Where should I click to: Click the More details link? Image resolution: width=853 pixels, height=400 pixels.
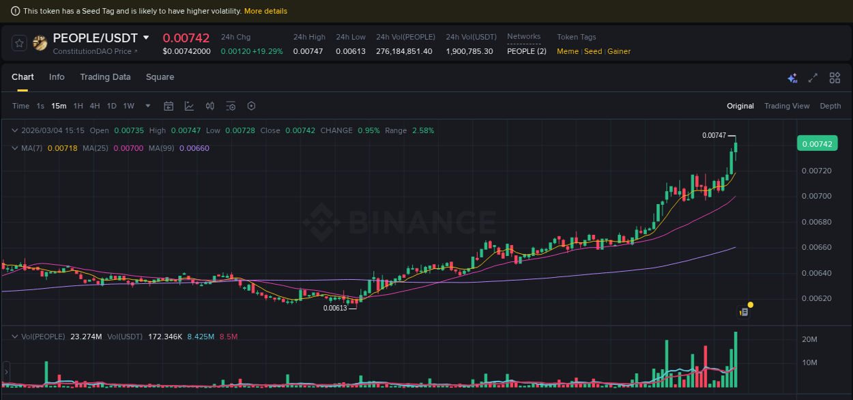click(265, 11)
